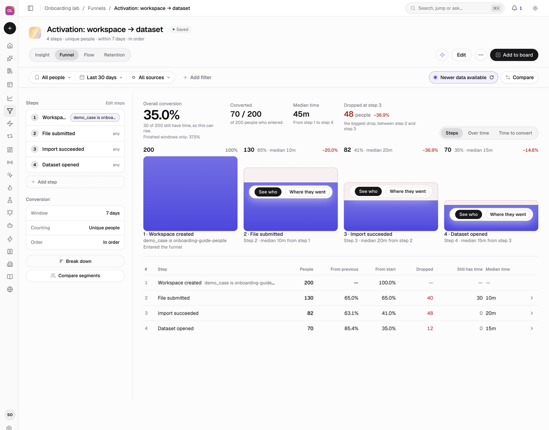Click the Add step button
The width and height of the screenshot is (549, 430).
coord(75,182)
